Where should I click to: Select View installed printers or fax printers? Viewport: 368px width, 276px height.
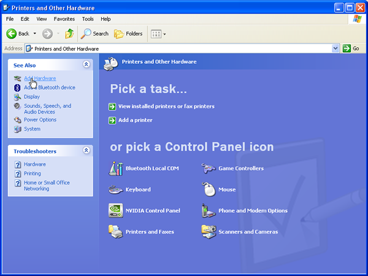click(x=166, y=106)
